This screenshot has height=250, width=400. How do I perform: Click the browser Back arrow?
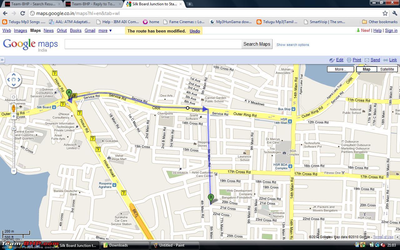coord(5,13)
